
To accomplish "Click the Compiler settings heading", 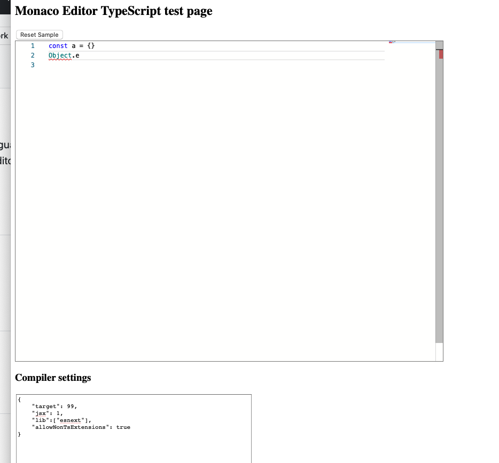I will click(x=53, y=378).
